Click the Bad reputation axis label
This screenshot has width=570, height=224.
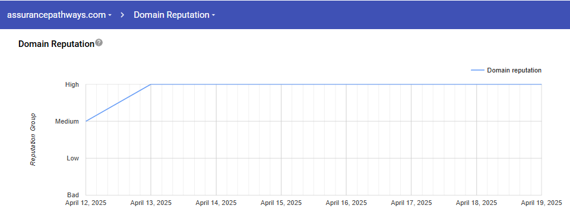(73, 195)
